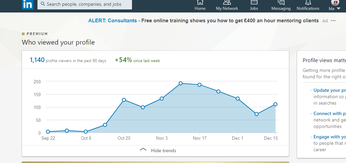This screenshot has height=163, width=346.
Task: Expand the Me profile dropdown
Action: 335,5
